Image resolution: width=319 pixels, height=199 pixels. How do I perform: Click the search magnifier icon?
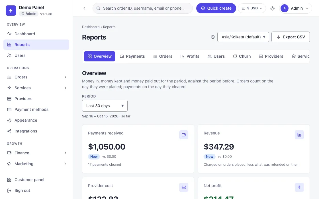click(98, 8)
